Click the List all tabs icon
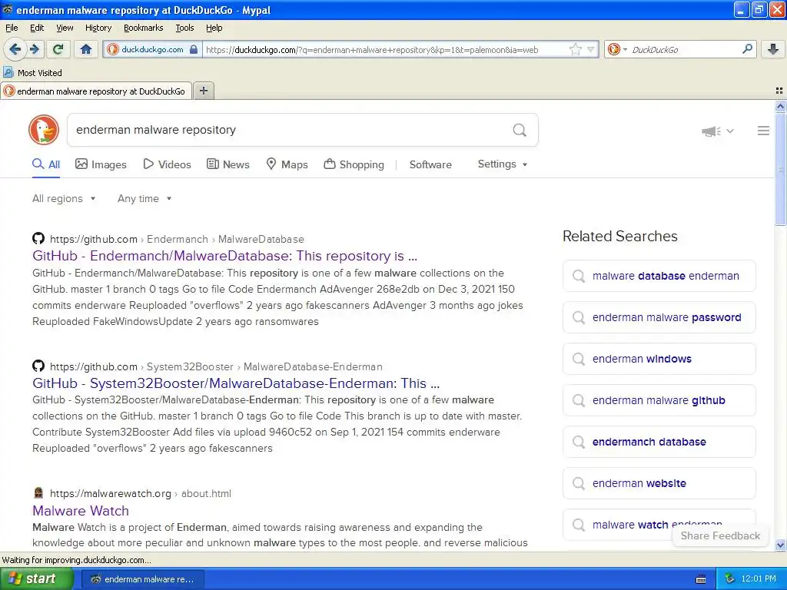This screenshot has width=787, height=590. [779, 91]
